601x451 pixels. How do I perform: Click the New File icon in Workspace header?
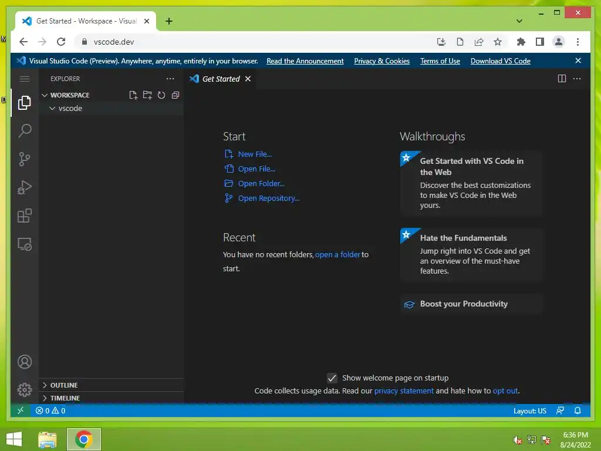pos(133,95)
